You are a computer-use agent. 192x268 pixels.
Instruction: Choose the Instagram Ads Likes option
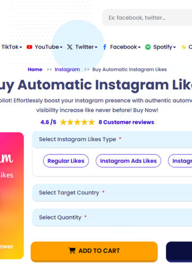point(128,161)
